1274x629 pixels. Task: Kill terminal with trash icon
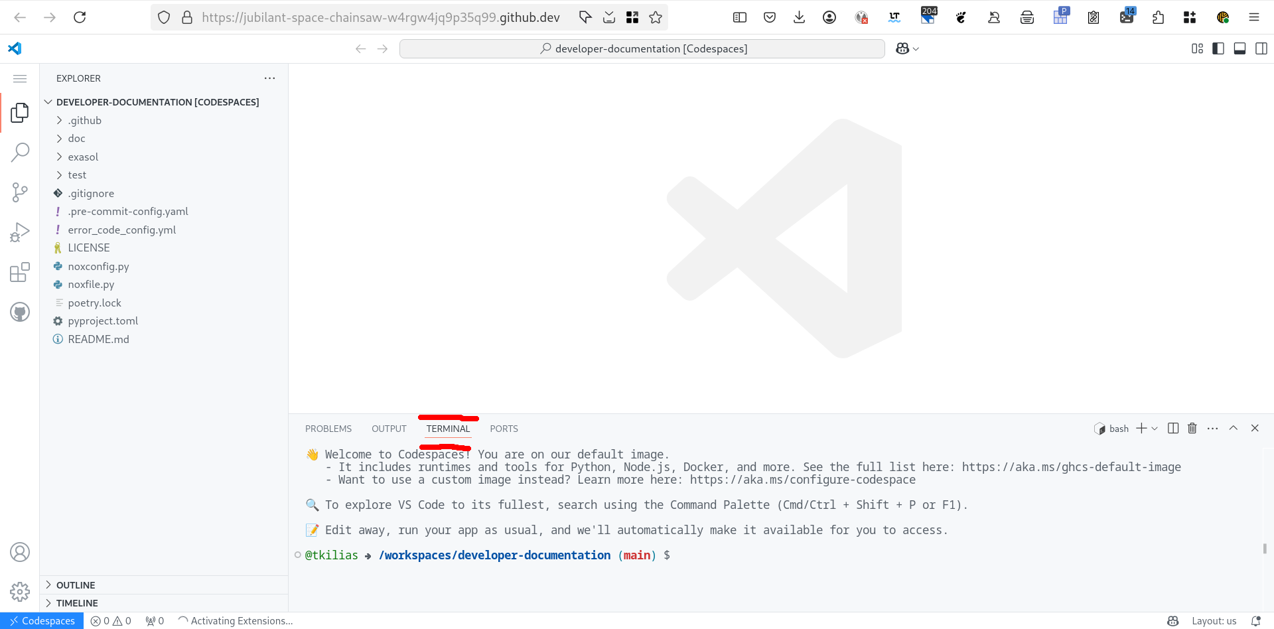click(1192, 428)
